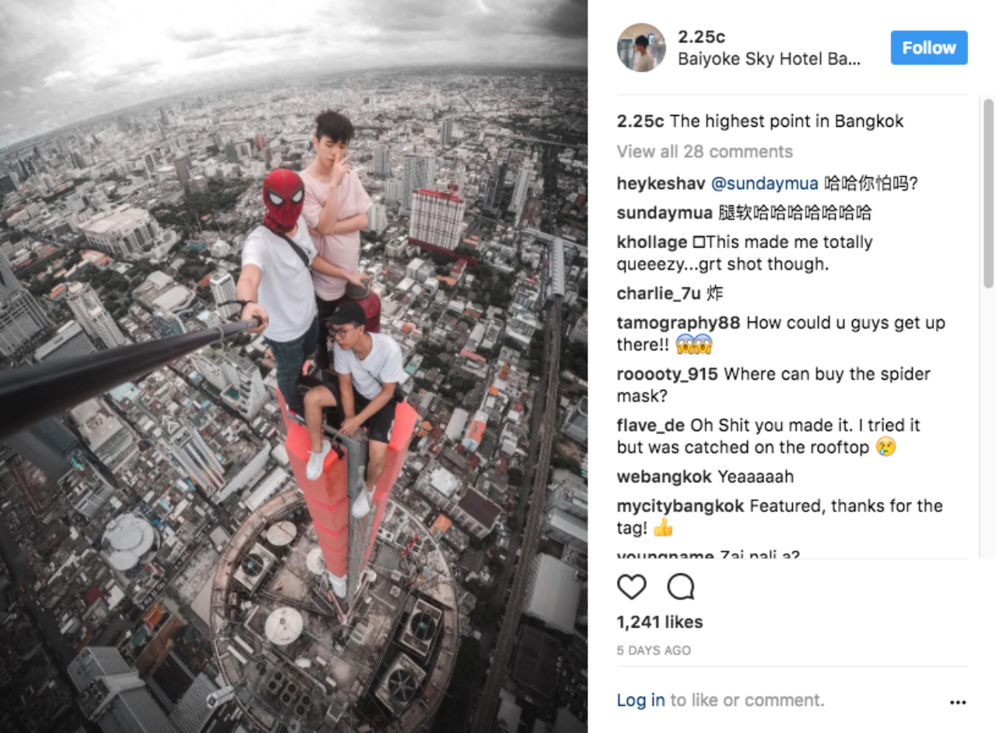Open the 5 DAYS AGO timestamp
The image size is (996, 733).
tap(654, 651)
